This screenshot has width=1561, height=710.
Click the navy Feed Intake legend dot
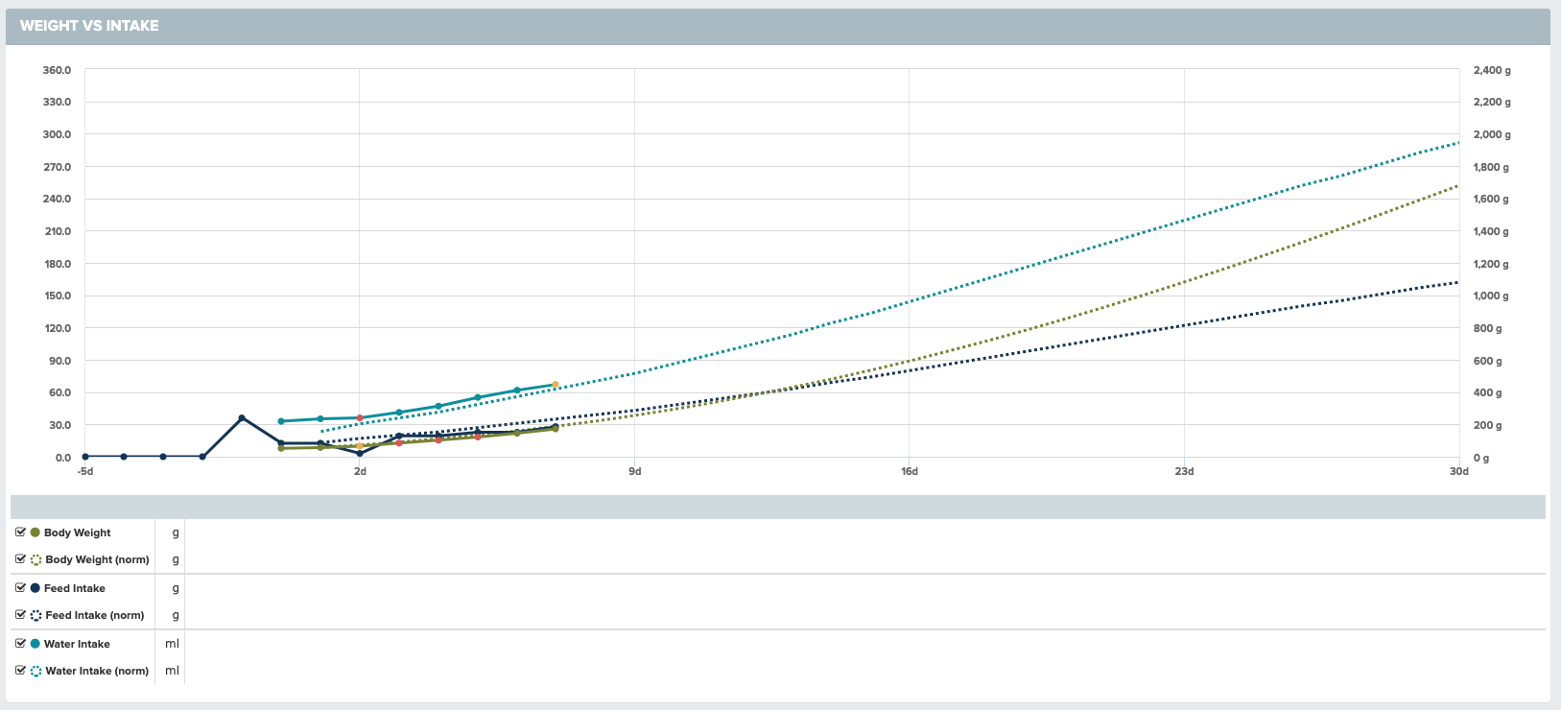(35, 588)
